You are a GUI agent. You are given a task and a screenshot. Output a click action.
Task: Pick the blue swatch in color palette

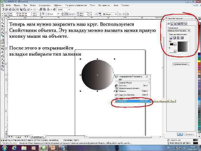[199, 56]
